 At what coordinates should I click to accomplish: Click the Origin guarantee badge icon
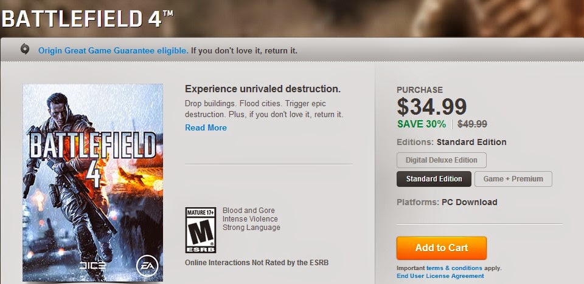24,50
